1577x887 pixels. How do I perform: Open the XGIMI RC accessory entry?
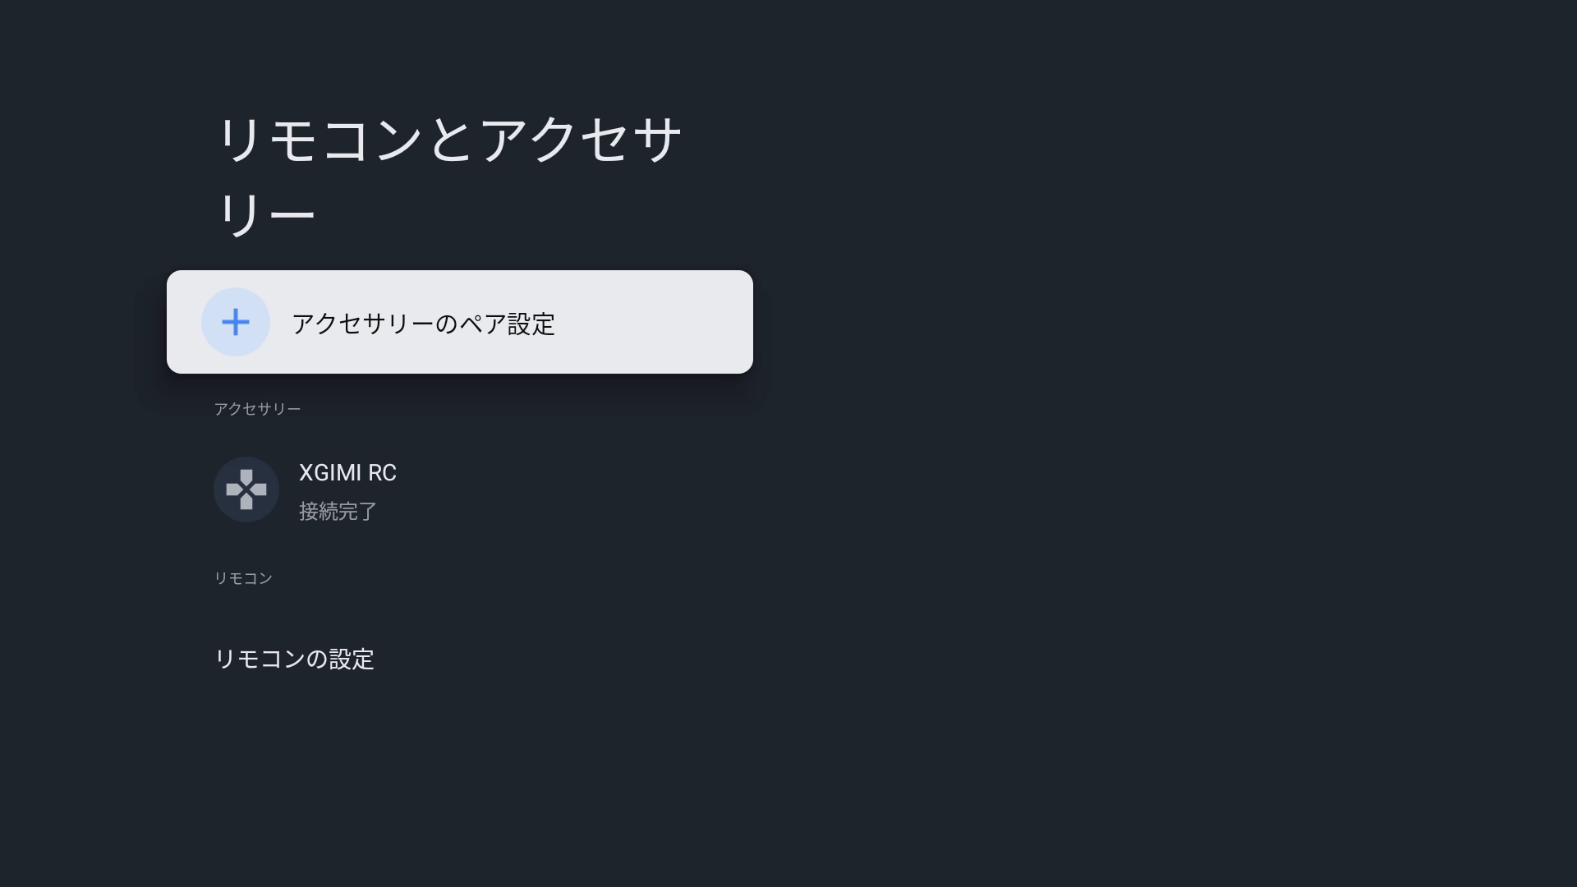pos(347,490)
